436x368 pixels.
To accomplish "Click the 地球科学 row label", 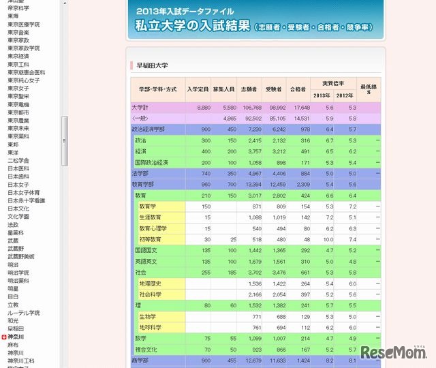I will click(150, 328).
